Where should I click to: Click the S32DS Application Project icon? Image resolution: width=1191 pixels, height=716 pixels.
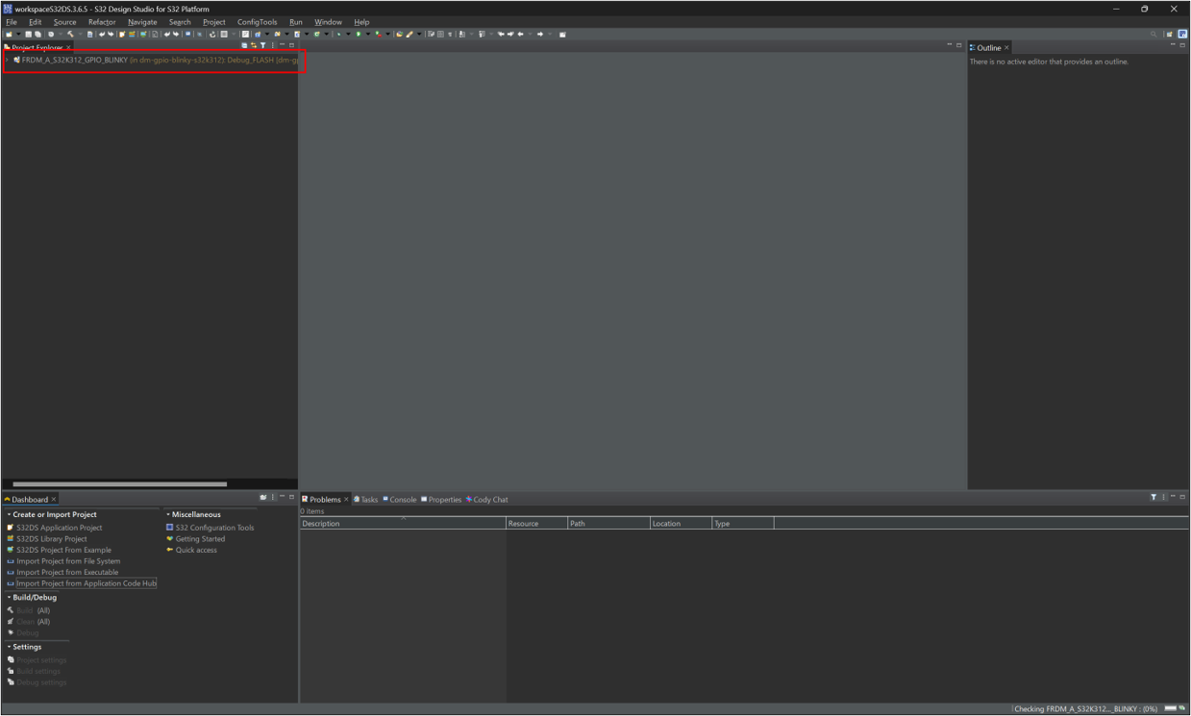[11, 528]
